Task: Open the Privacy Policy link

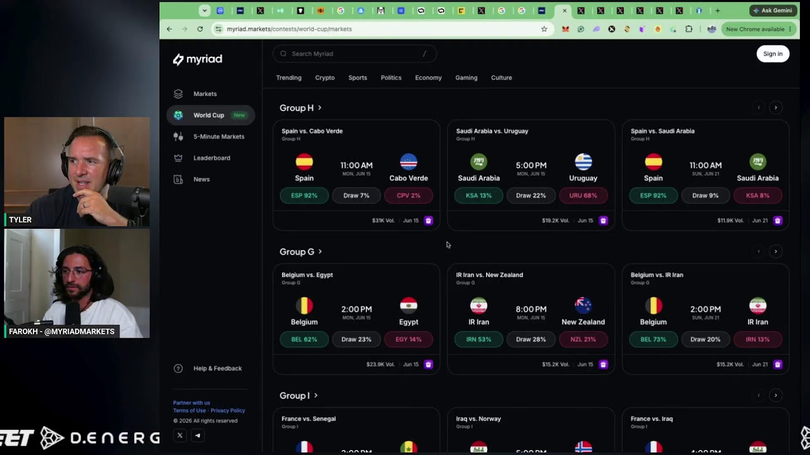Action: coord(228,411)
